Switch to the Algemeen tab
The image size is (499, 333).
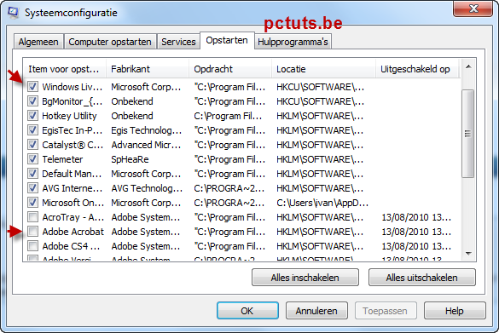(38, 42)
